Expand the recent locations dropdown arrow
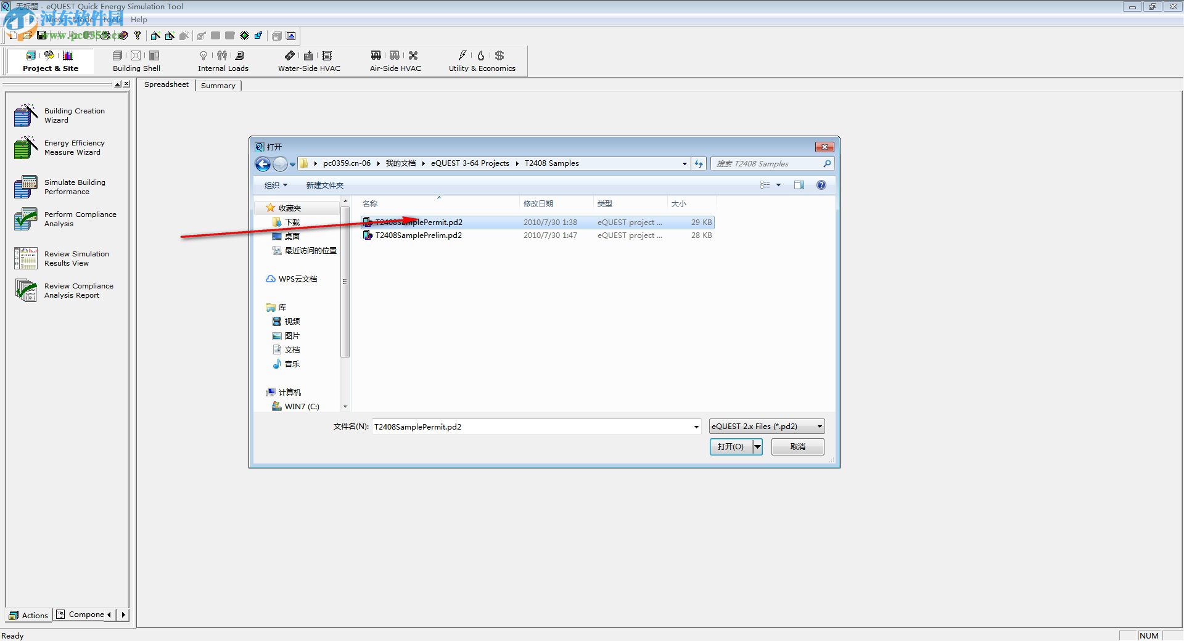 [x=292, y=165]
